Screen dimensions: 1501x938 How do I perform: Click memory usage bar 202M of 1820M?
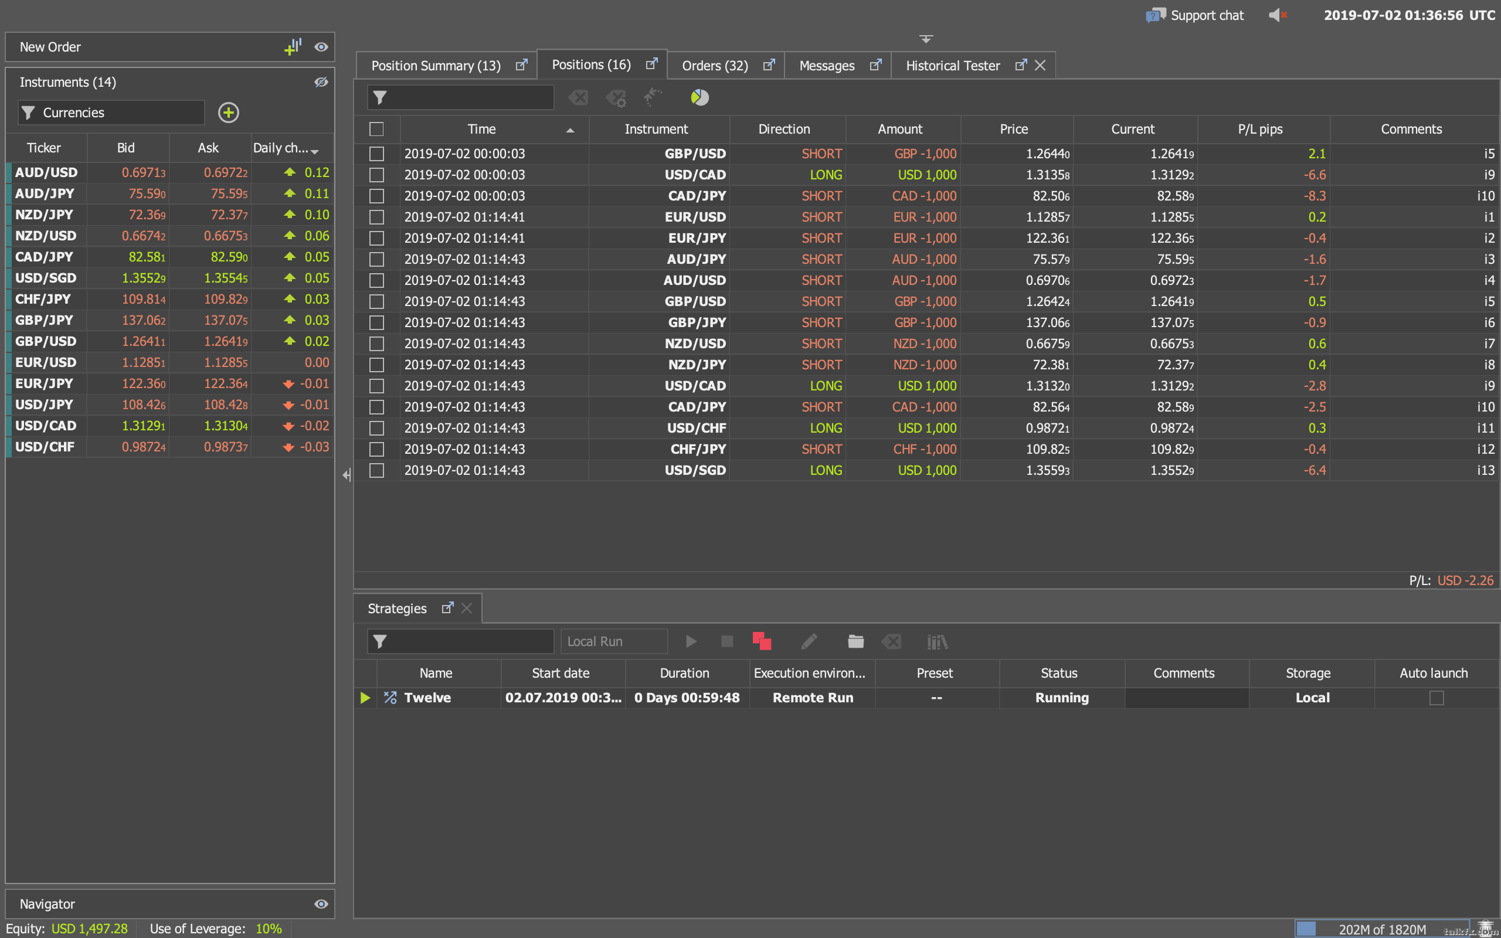coord(1381,929)
